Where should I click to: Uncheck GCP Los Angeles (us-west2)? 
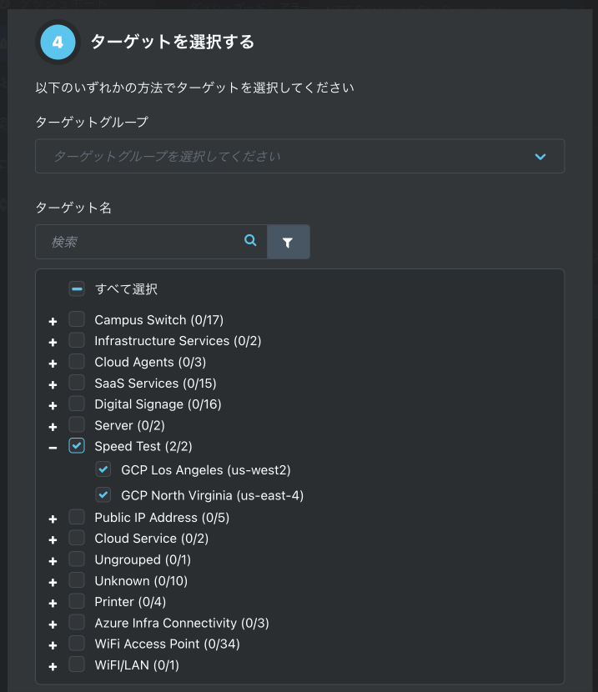coord(103,469)
